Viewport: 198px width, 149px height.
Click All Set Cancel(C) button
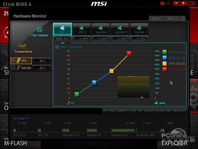pos(173,111)
